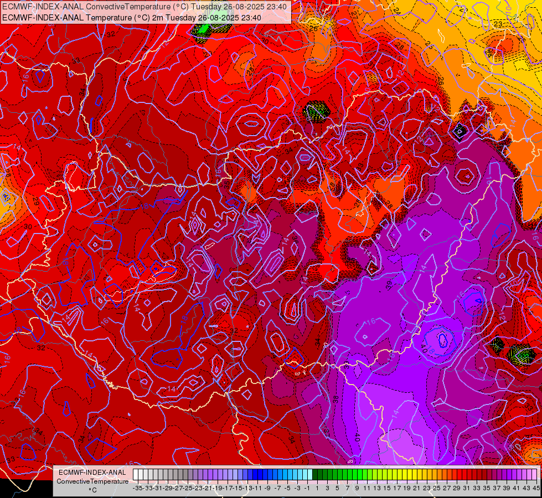This screenshot has width=542, height=498.
Task: Click the °C unit label in the legend
Action: pos(92,490)
